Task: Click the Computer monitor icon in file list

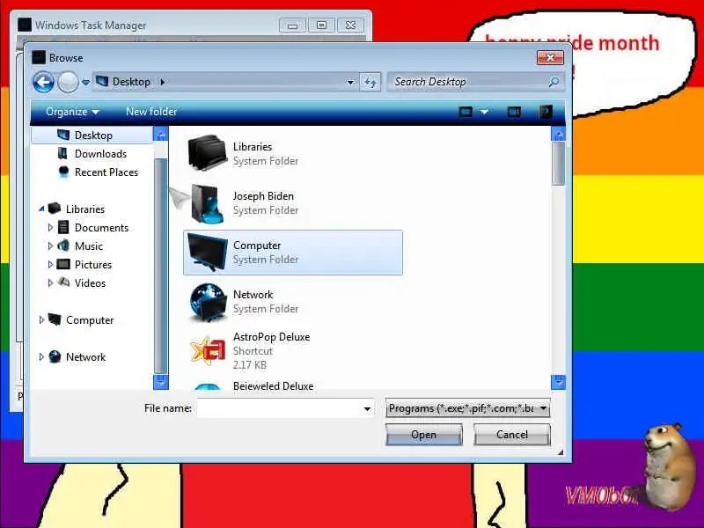Action: click(x=207, y=252)
